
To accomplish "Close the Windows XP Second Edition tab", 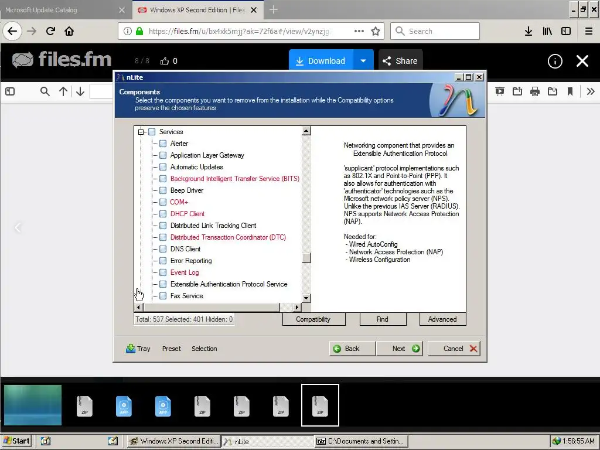I will (x=253, y=10).
